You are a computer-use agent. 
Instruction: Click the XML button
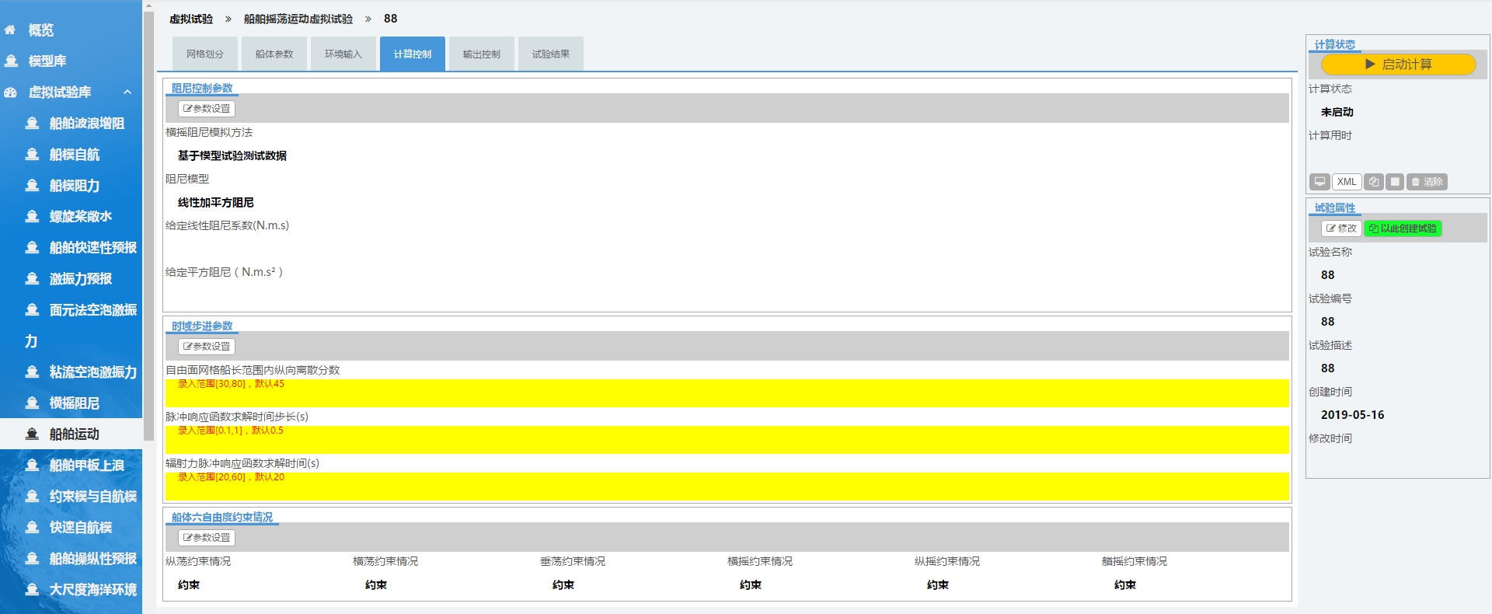point(1347,182)
